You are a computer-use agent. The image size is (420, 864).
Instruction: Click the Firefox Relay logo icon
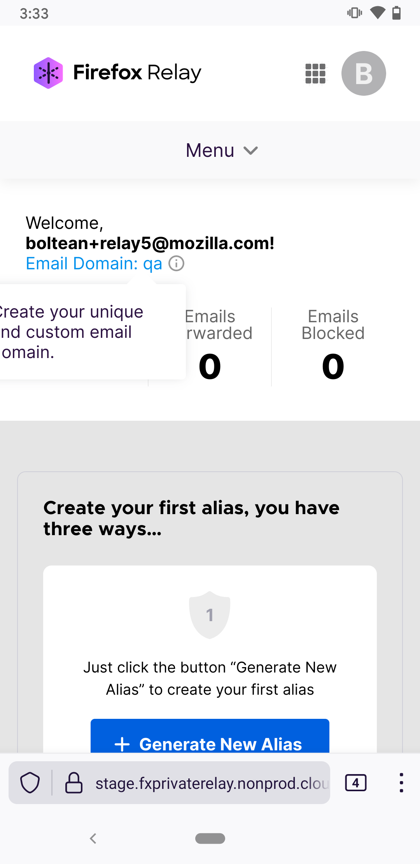[49, 72]
